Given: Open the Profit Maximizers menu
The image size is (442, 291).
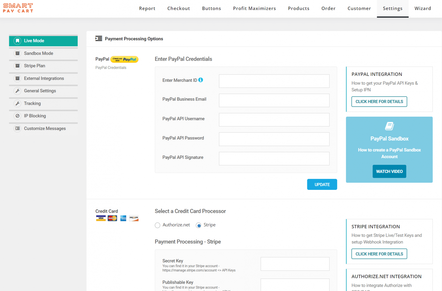Looking at the screenshot, I should tap(254, 8).
